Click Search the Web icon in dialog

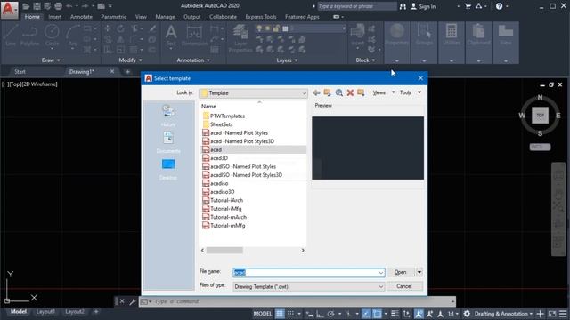coord(338,92)
